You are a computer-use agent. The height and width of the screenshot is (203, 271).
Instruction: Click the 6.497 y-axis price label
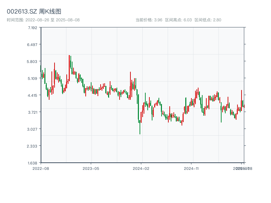(x=33, y=44)
